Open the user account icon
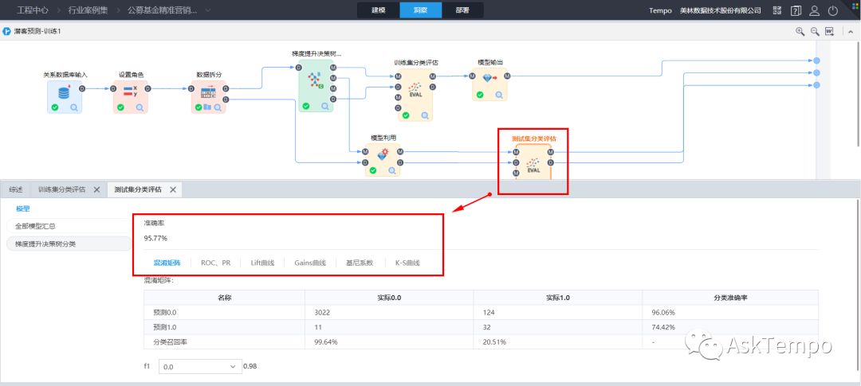This screenshot has height=386, width=861. point(814,10)
